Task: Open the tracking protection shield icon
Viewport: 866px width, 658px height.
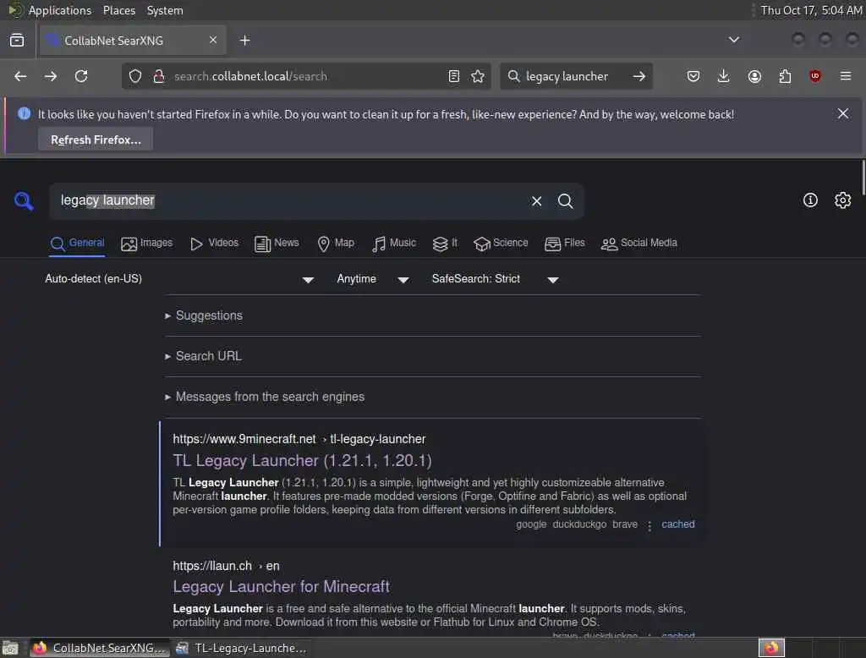Action: pyautogui.click(x=135, y=76)
